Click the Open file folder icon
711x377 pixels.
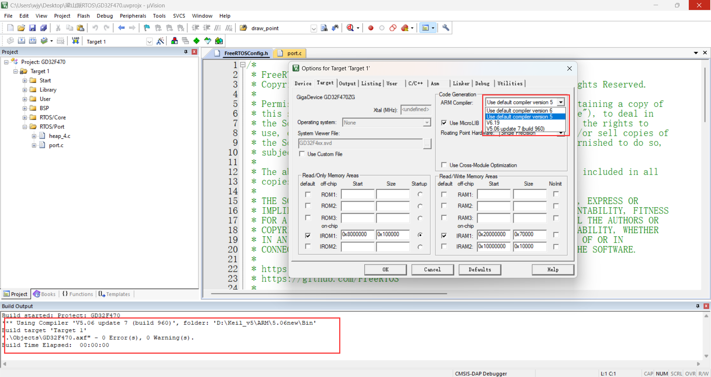point(21,28)
